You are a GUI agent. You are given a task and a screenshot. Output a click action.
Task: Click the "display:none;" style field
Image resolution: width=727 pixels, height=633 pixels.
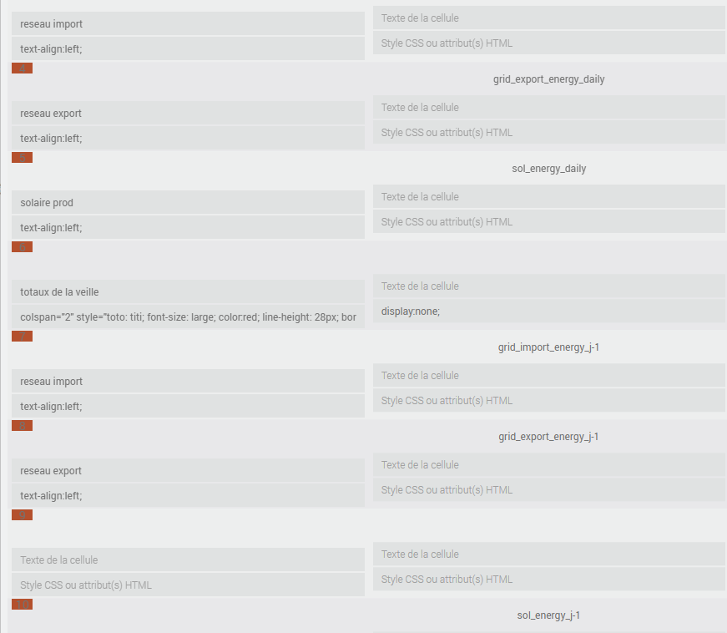click(x=549, y=311)
